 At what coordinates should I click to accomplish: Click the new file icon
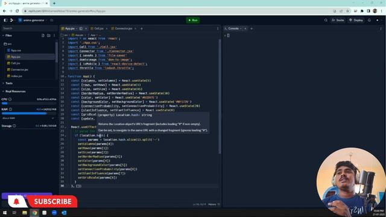pos(43,36)
